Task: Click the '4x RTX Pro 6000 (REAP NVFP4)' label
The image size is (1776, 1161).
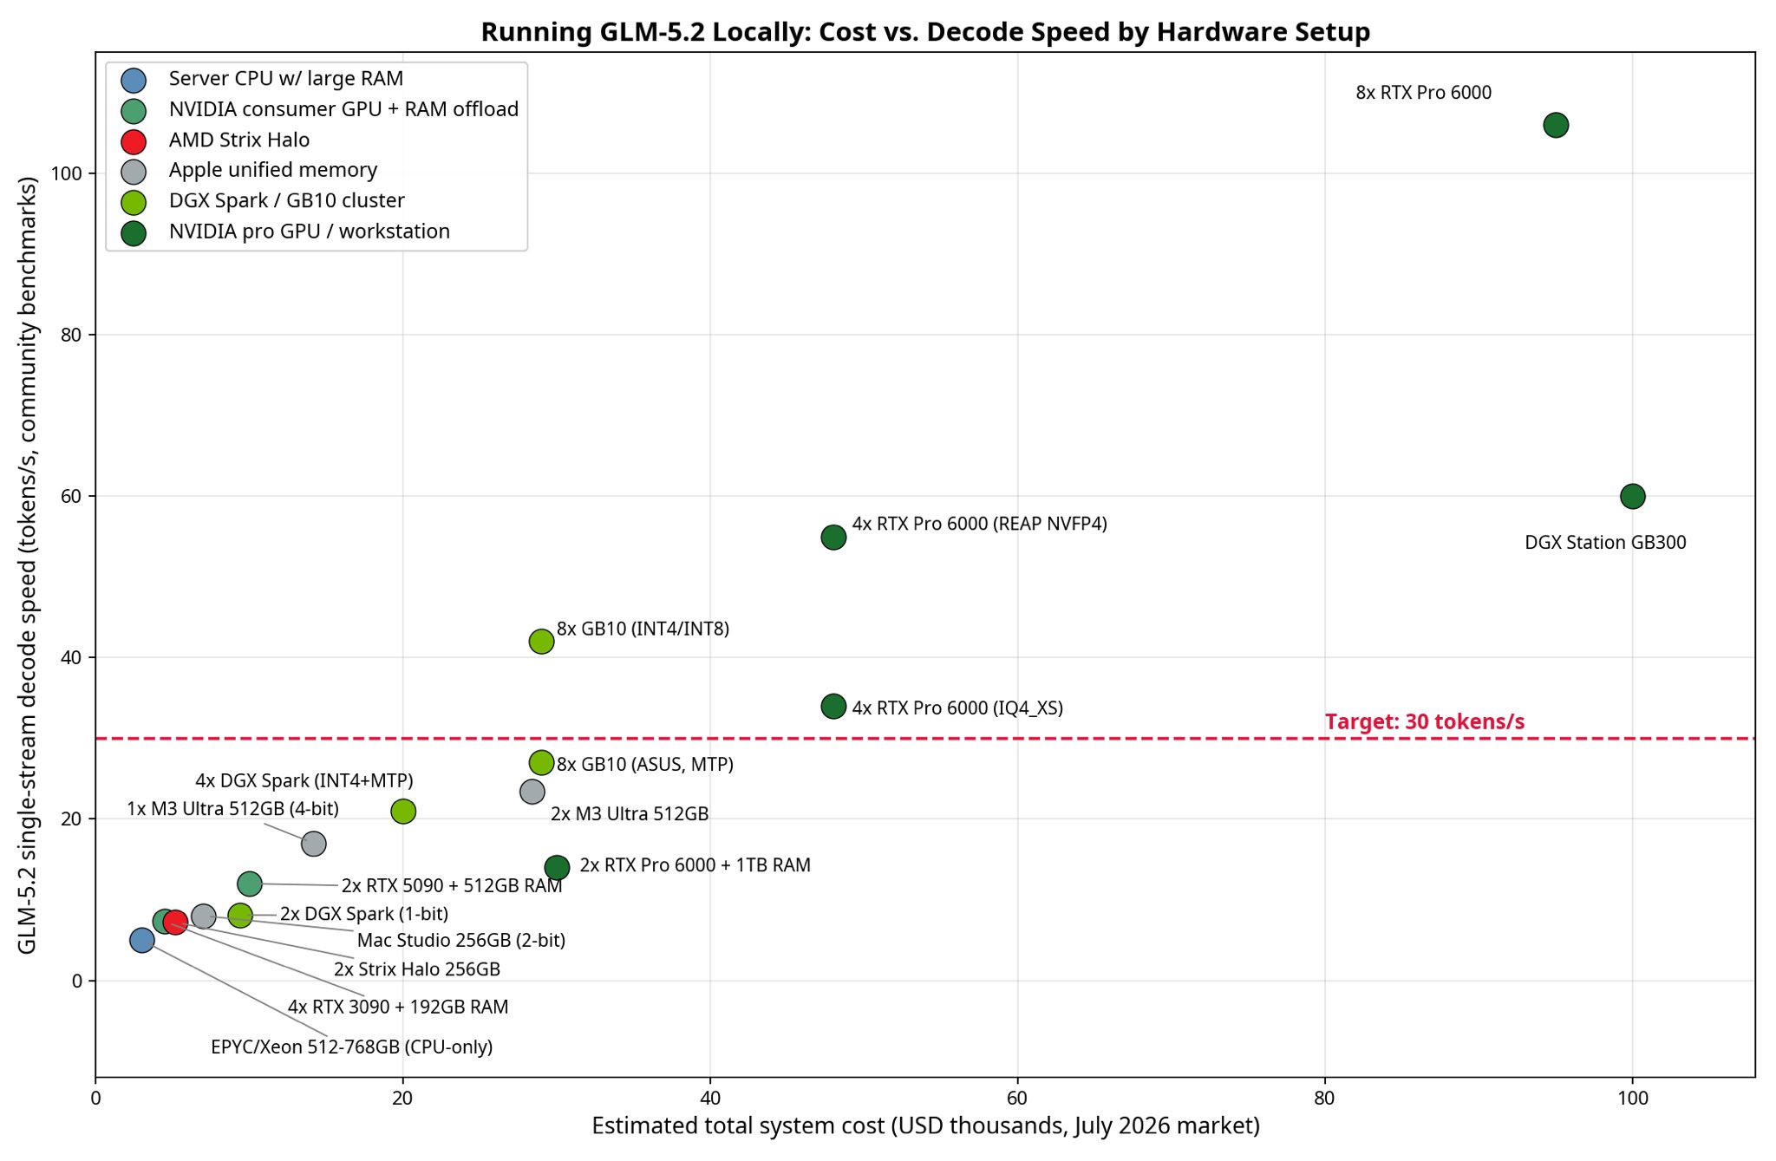Action: [980, 524]
